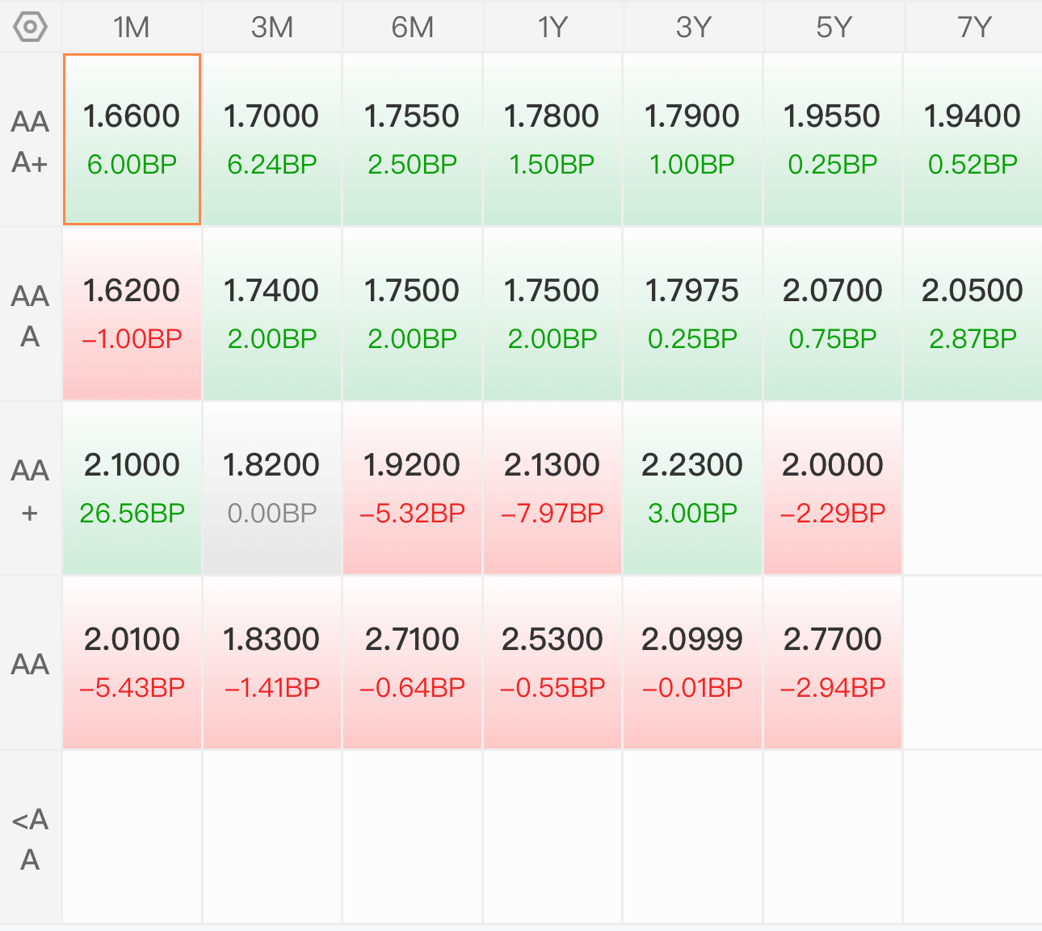Select the 1M column header
The width and height of the screenshot is (1042, 931).
132,27
